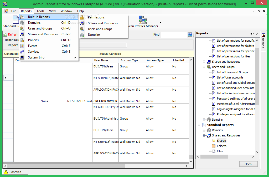This screenshot has height=177, width=269.
Task: Open the File menu
Action: [14, 11]
